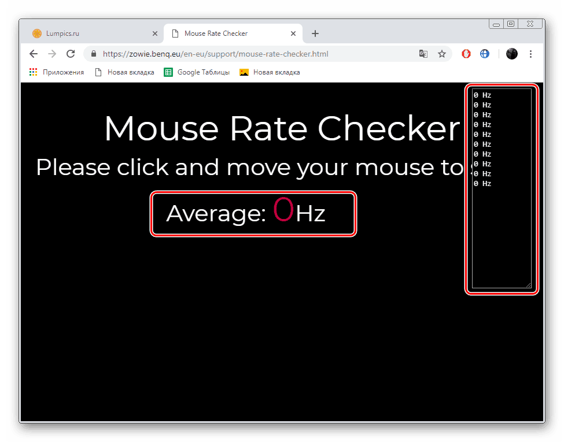Maximize the browser window
The height and width of the screenshot is (442, 564).
[511, 24]
